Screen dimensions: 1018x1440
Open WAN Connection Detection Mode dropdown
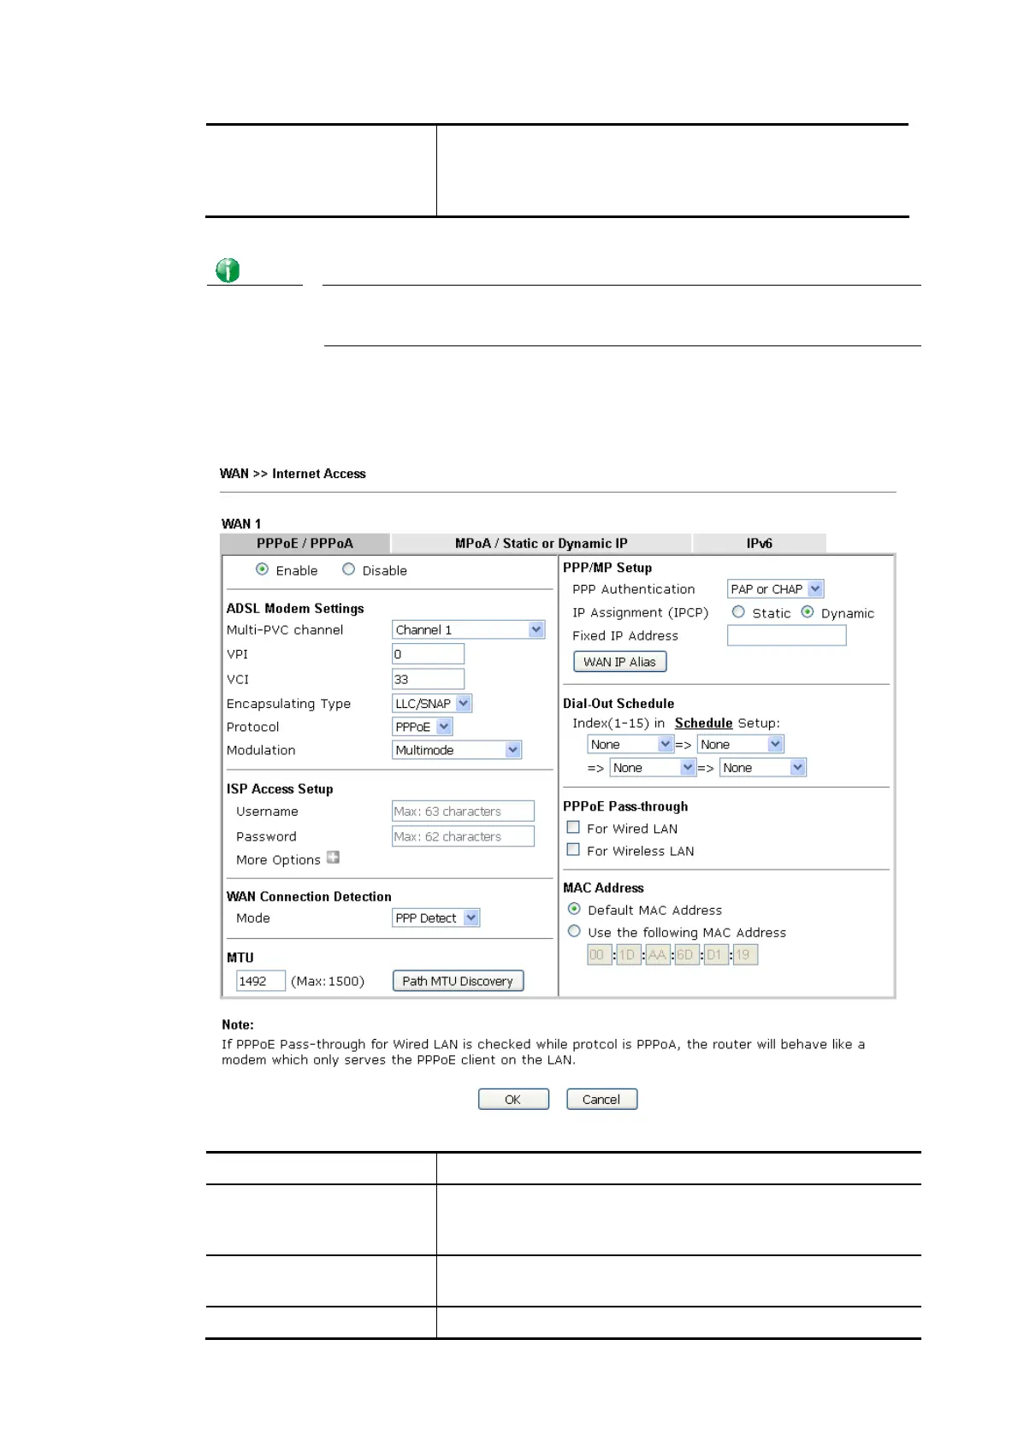click(x=436, y=918)
